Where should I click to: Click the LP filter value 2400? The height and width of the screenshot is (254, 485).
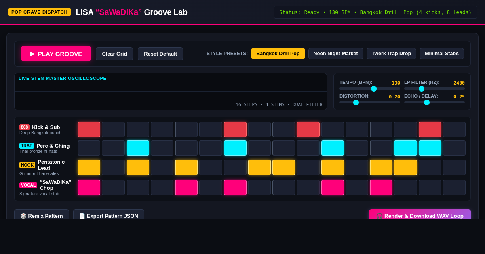459,83
